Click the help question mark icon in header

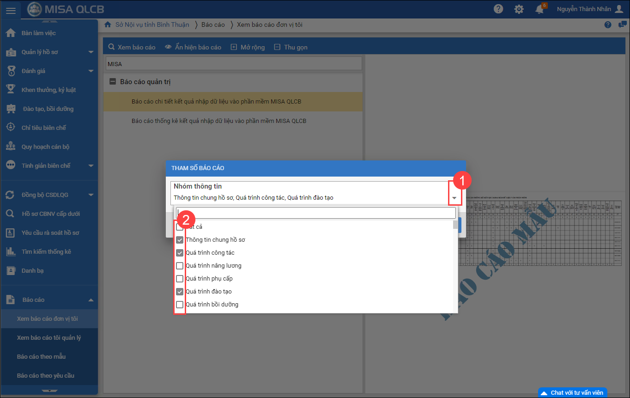498,9
